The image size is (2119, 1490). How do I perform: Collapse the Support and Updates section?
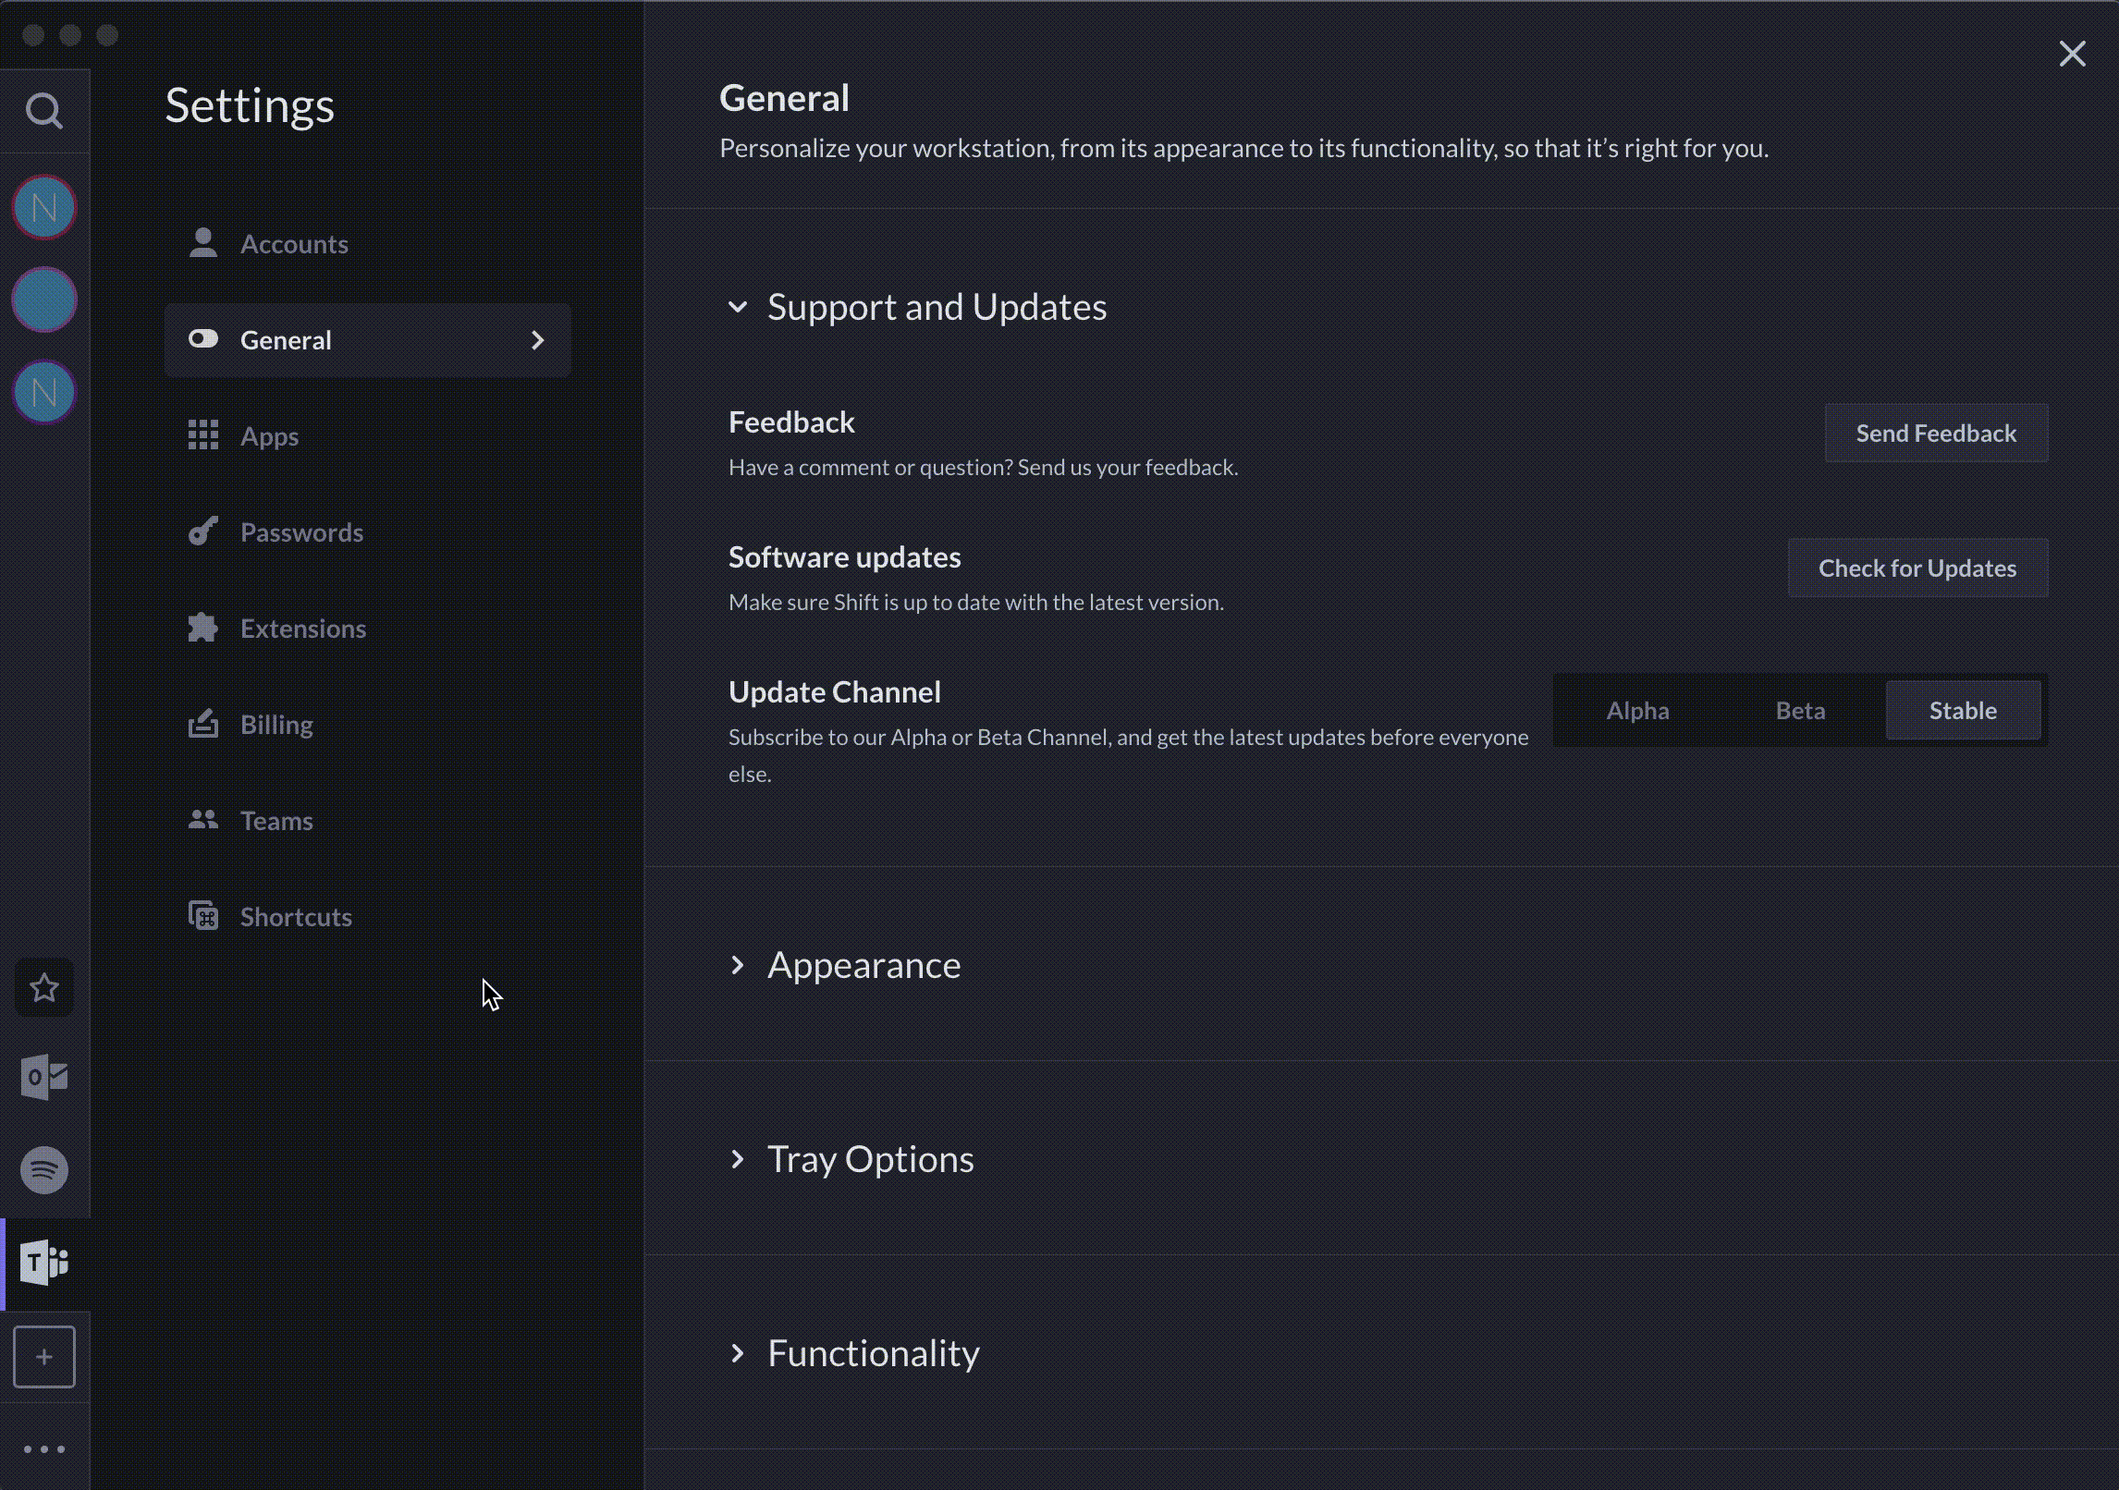tap(738, 307)
